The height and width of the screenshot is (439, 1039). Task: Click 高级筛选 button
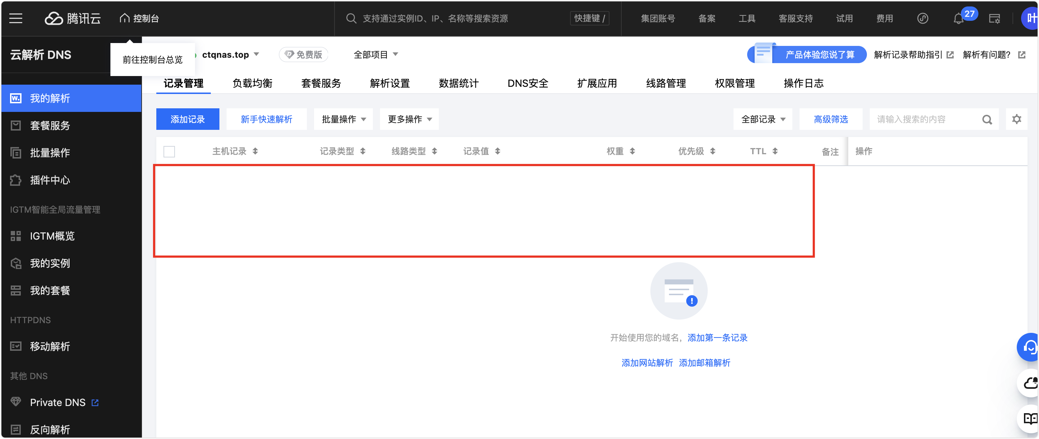pyautogui.click(x=831, y=119)
